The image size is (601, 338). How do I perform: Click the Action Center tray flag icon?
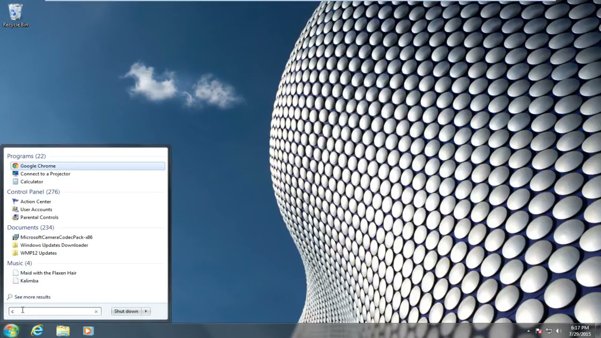click(x=539, y=331)
